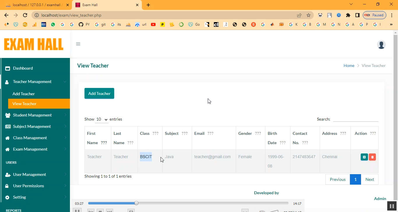
Task: Click the hamburger sidebar toggle icon
Action: [78, 44]
